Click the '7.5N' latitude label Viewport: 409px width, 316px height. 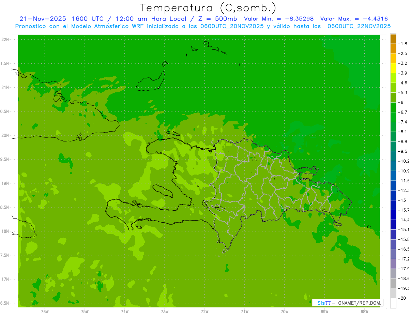coord(5,255)
